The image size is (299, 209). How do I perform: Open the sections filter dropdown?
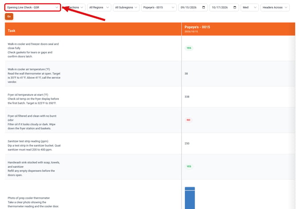[x=74, y=8]
